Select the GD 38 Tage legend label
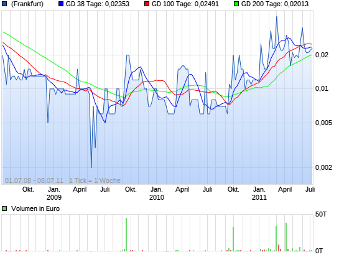This screenshot has width=339, height=257. 98,4
